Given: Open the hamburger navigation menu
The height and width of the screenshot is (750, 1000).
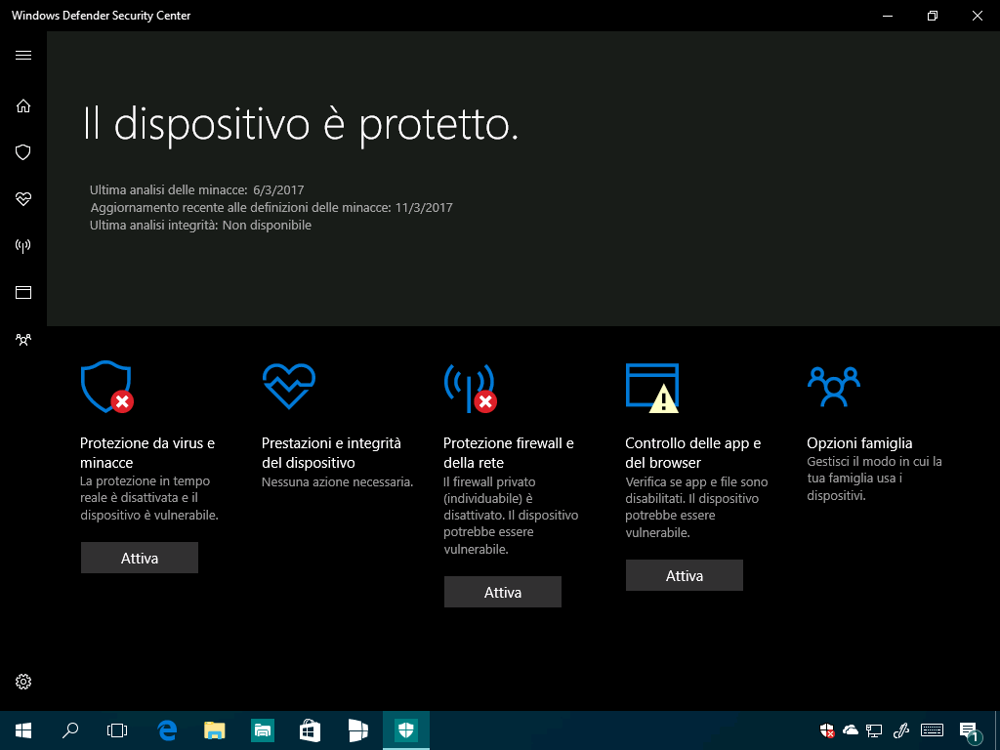Looking at the screenshot, I should (x=23, y=56).
